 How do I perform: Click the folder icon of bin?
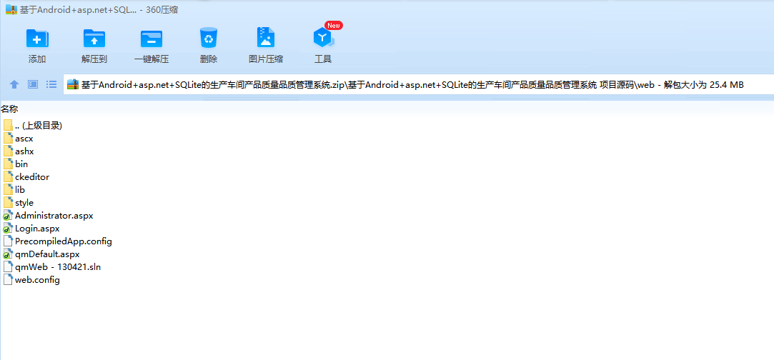(8, 164)
